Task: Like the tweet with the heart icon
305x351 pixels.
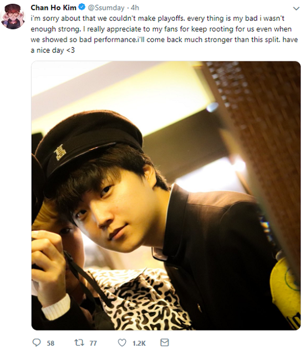Action: pyautogui.click(x=122, y=343)
